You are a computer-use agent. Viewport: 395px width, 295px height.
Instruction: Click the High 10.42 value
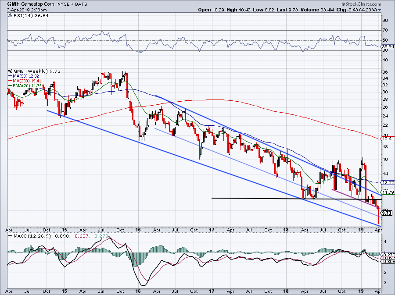239,10
